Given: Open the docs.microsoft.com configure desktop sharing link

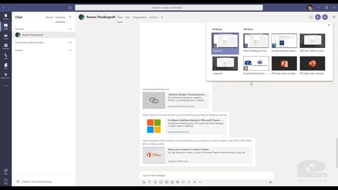Looking at the screenshot, I should (184, 115).
